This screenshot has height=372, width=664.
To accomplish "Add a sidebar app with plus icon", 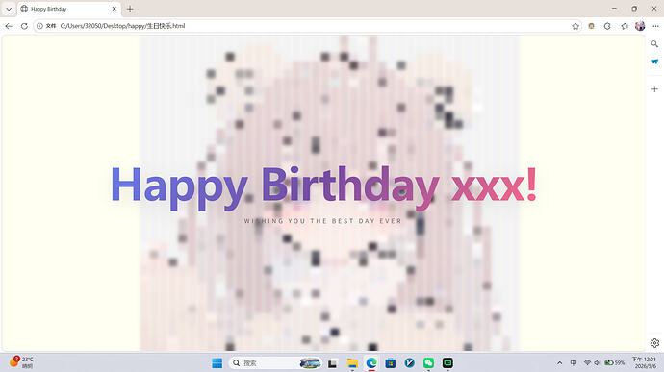I will click(x=654, y=88).
